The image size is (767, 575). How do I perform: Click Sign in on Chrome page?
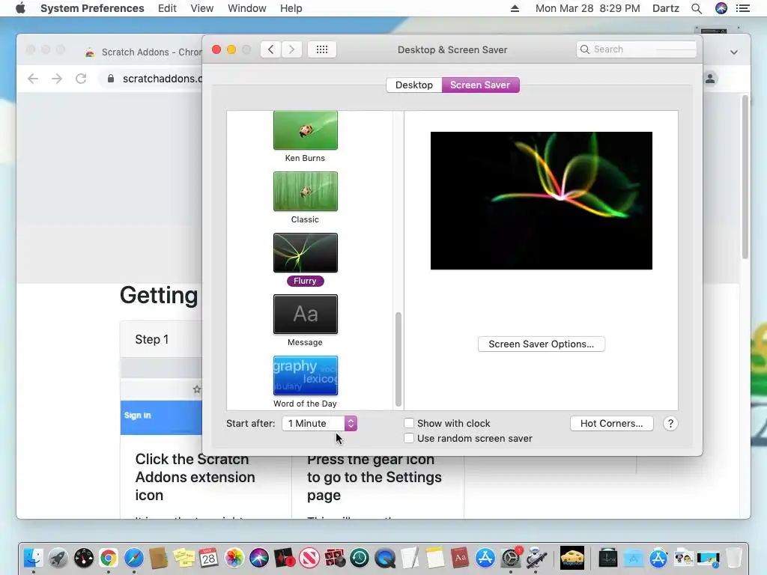pyautogui.click(x=138, y=415)
